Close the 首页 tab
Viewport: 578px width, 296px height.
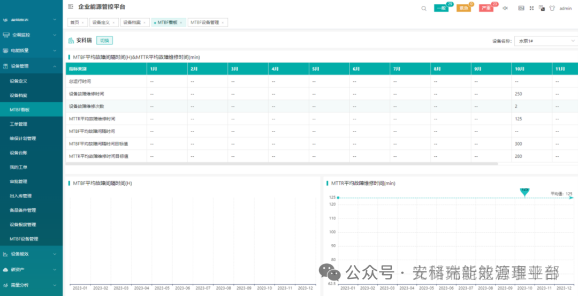(82, 22)
